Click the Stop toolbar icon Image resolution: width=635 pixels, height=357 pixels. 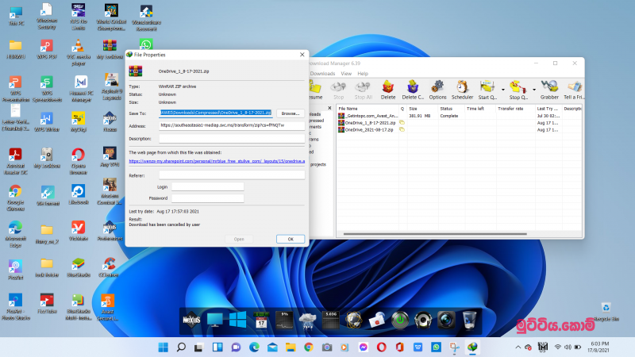coord(339,90)
